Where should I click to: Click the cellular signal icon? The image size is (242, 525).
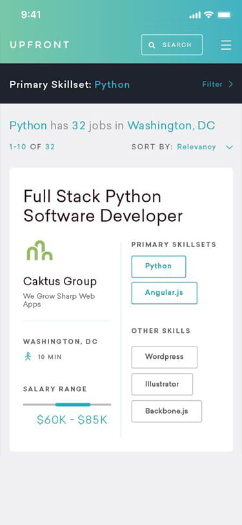(195, 15)
